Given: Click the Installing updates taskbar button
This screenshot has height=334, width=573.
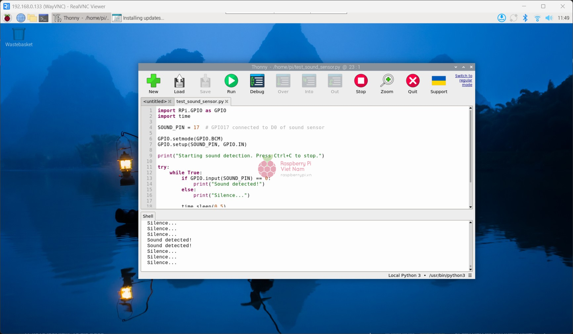Looking at the screenshot, I should pos(139,18).
